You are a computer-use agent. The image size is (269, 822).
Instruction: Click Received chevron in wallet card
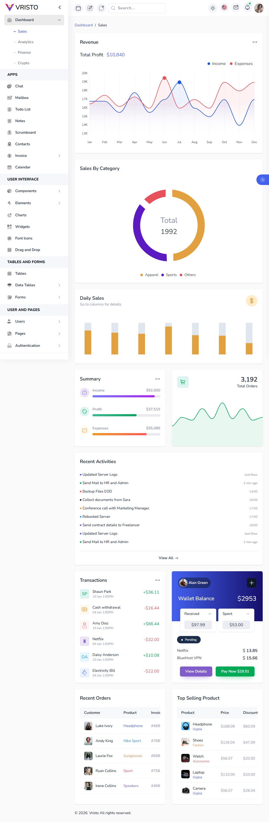pyautogui.click(x=210, y=614)
